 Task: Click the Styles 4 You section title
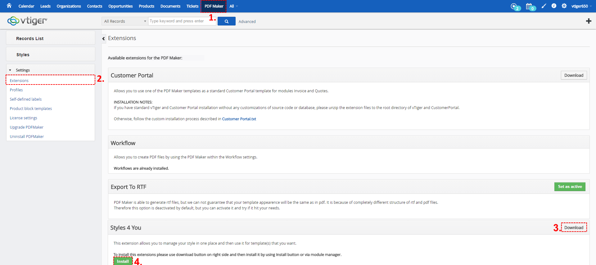tap(126, 228)
